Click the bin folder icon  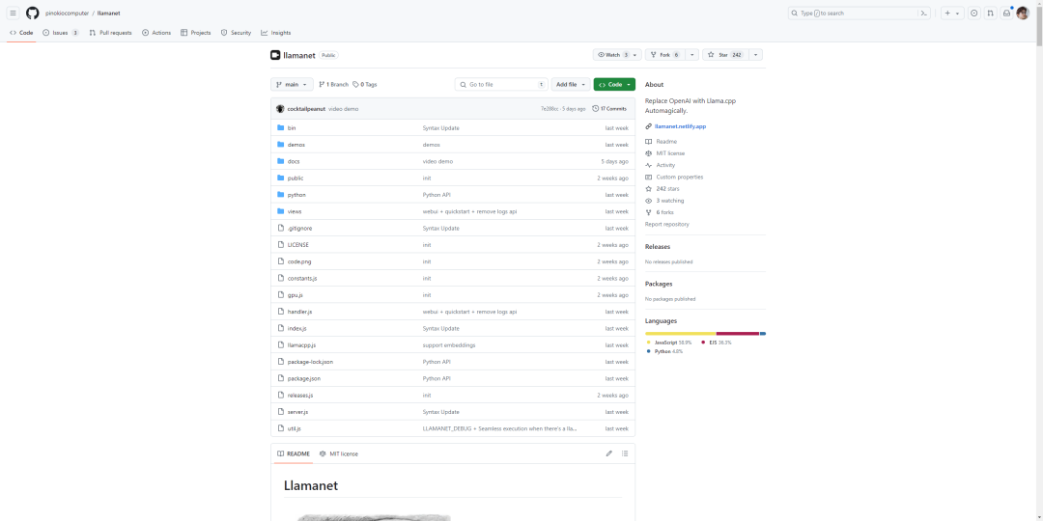point(281,127)
